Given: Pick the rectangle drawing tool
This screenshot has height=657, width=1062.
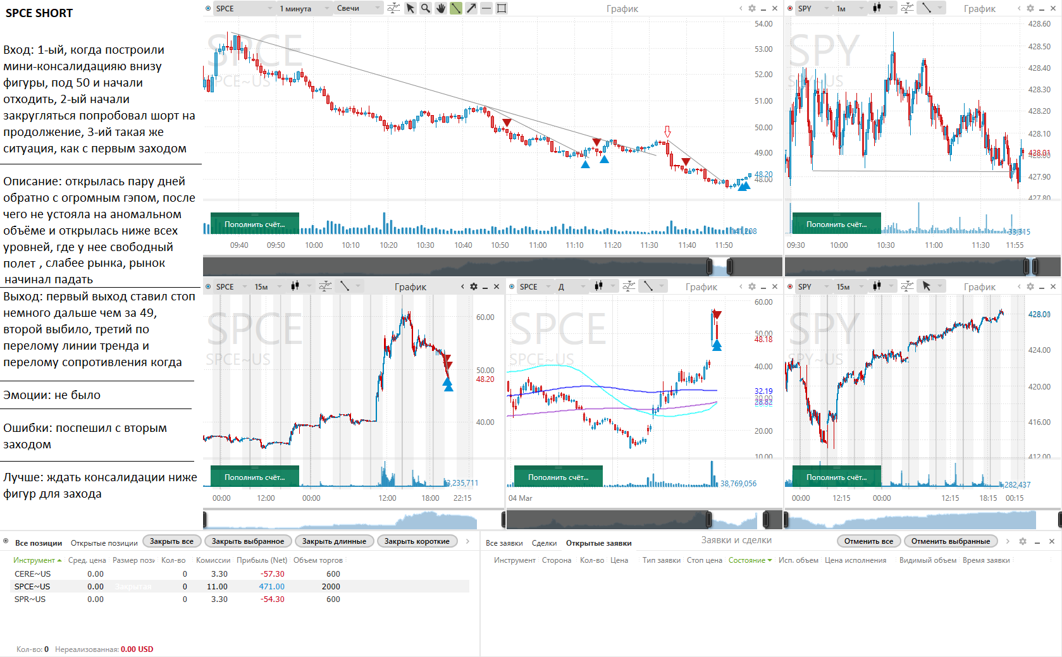Looking at the screenshot, I should (x=502, y=8).
